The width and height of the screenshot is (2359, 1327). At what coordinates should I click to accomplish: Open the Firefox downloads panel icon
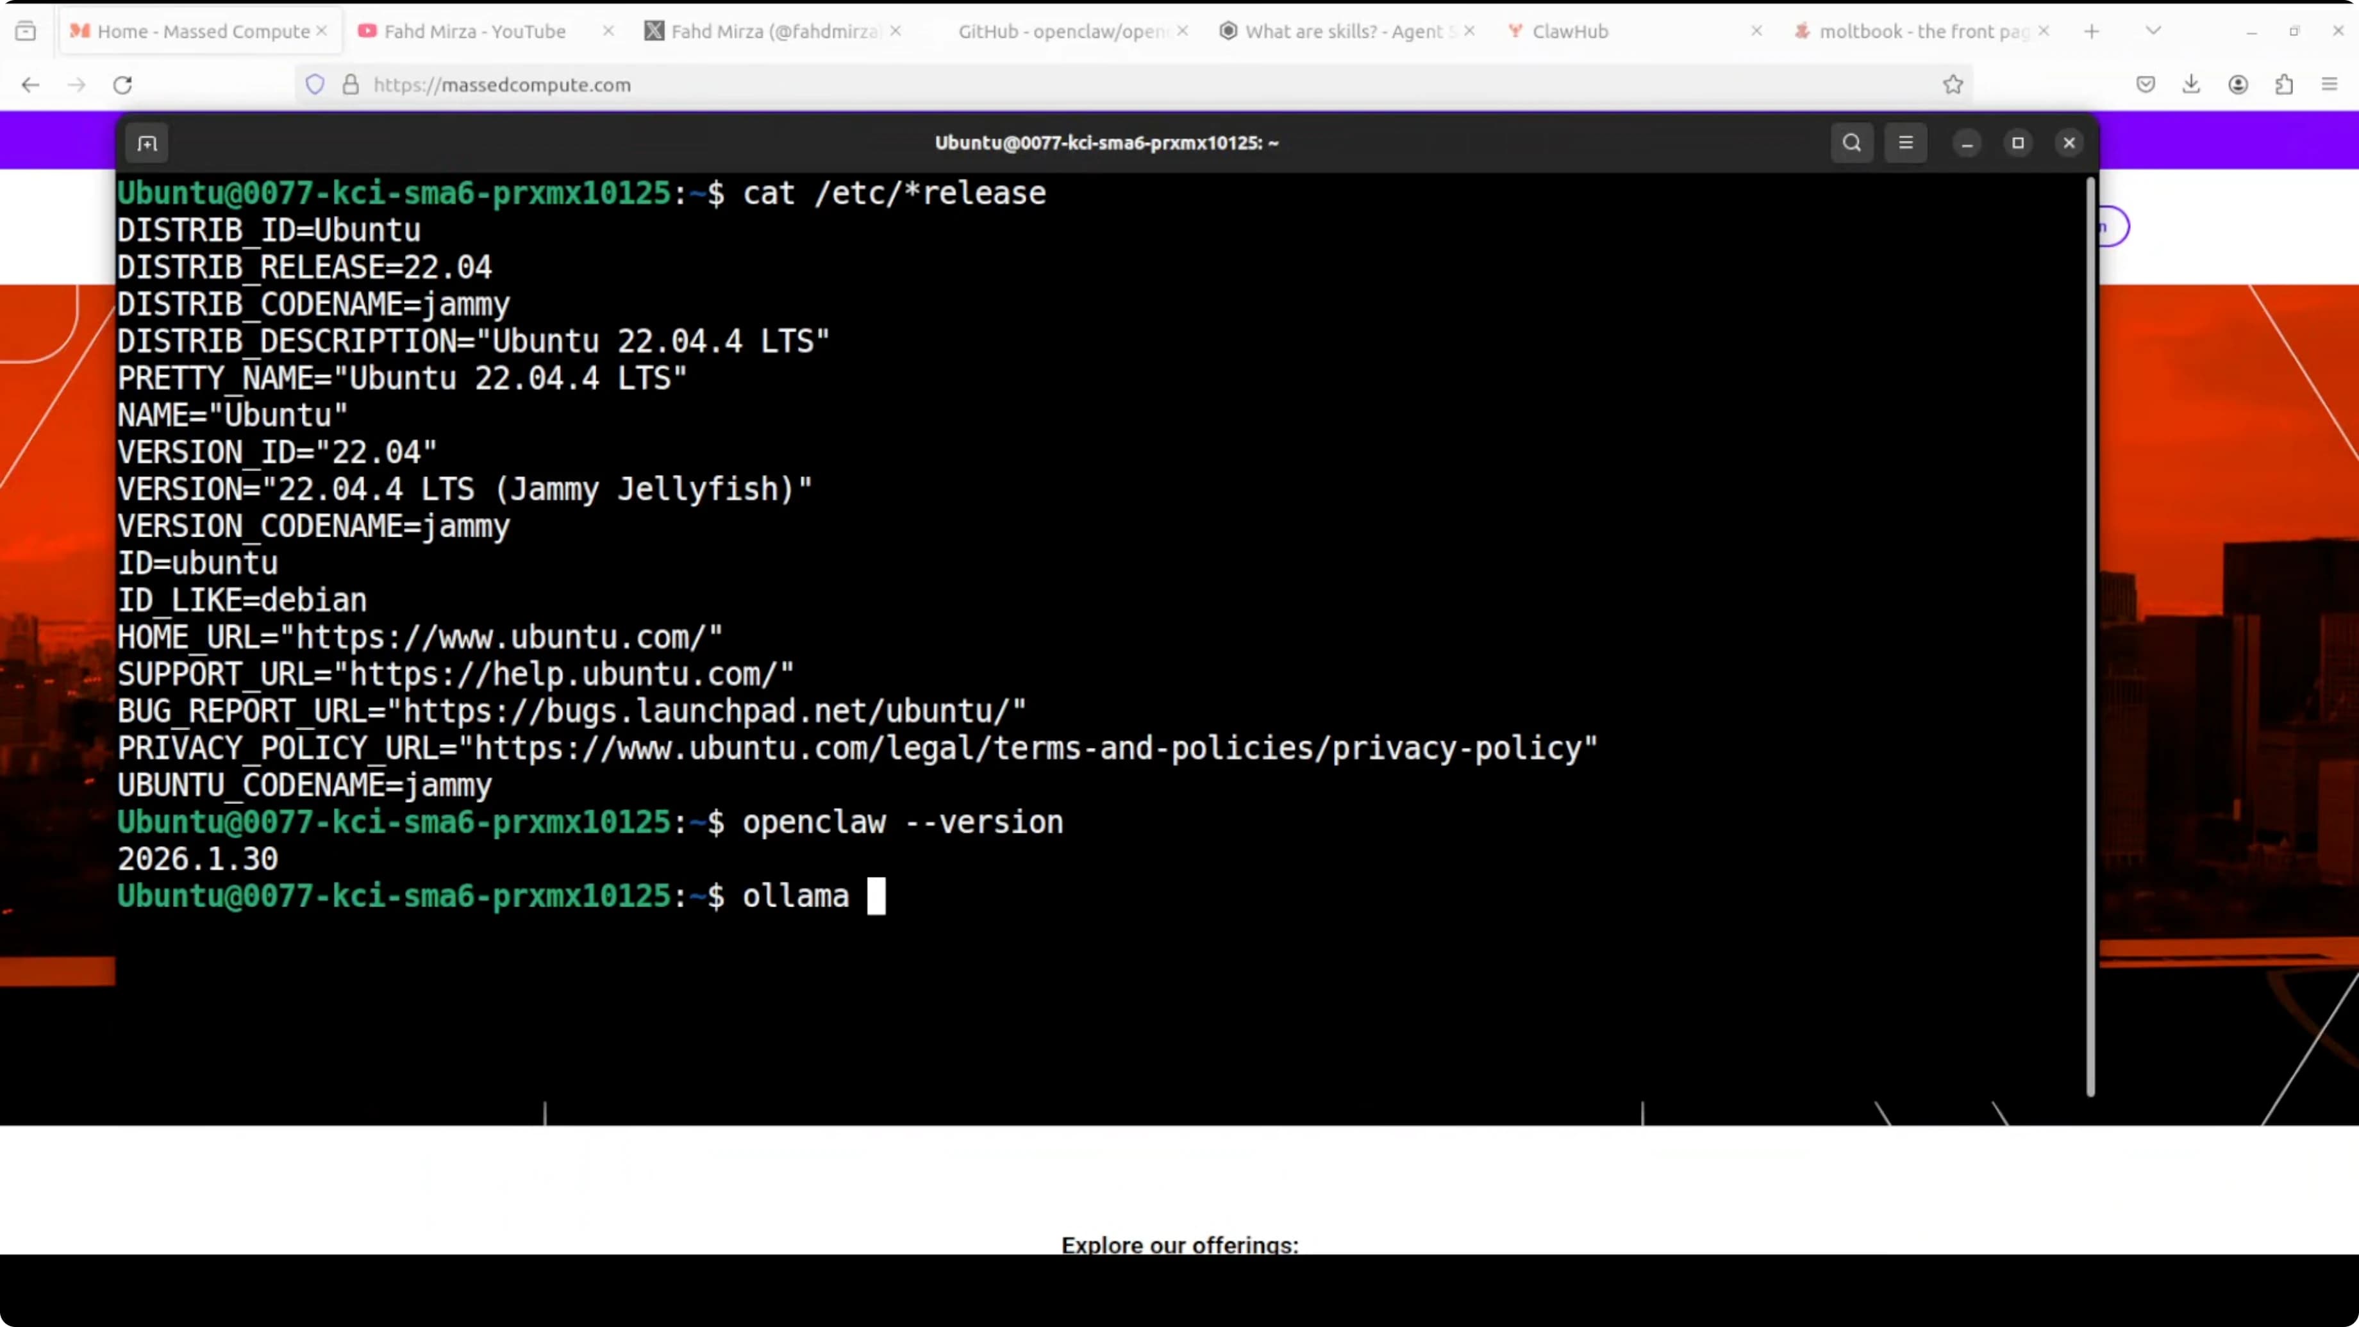(2190, 84)
